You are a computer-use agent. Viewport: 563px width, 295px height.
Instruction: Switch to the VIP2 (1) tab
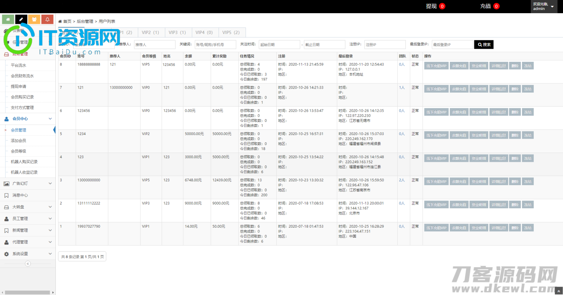click(x=151, y=32)
